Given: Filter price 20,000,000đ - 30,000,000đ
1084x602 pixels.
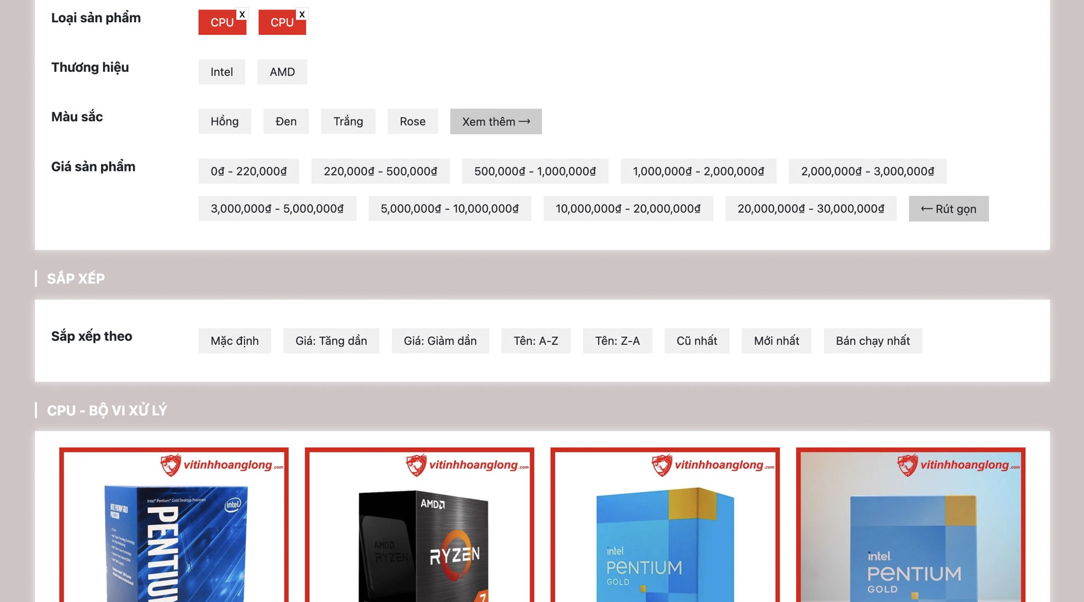Looking at the screenshot, I should point(811,209).
